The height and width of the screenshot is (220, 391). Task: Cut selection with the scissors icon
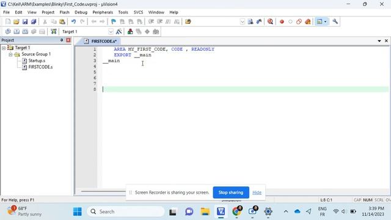point(45,22)
